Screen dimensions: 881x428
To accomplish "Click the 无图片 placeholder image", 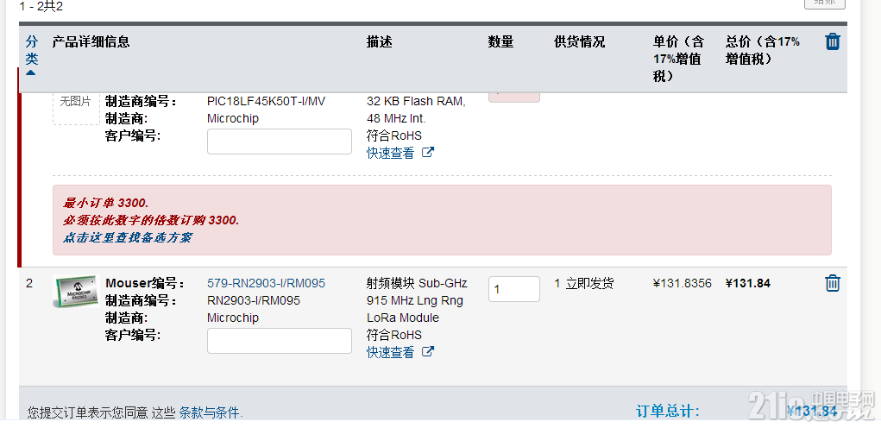I will pyautogui.click(x=75, y=105).
